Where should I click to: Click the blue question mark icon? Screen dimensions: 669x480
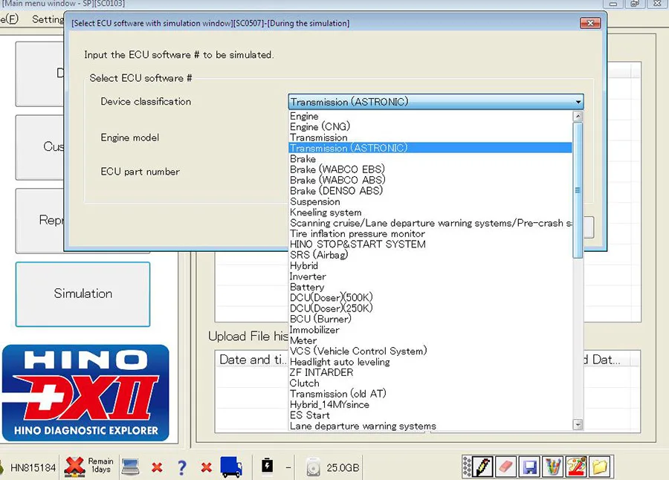pyautogui.click(x=182, y=467)
